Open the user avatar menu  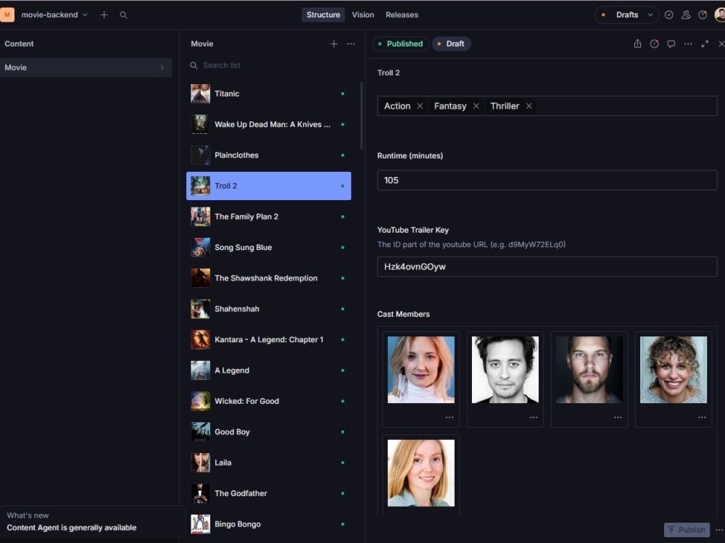(720, 14)
